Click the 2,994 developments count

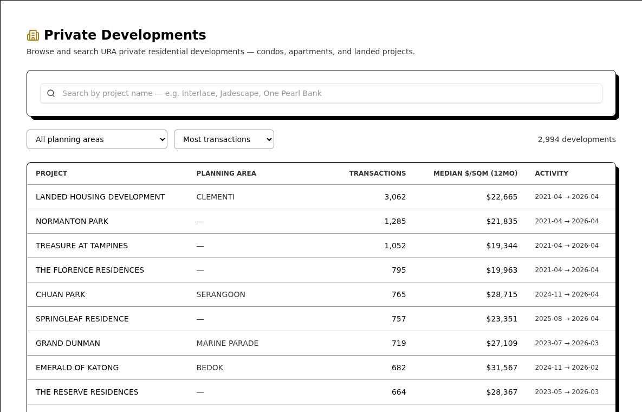[x=576, y=139]
